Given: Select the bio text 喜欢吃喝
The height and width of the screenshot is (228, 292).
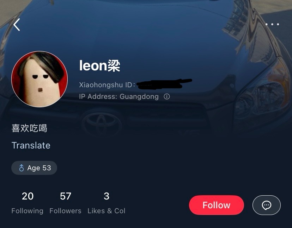Looking at the screenshot, I should 29,128.
